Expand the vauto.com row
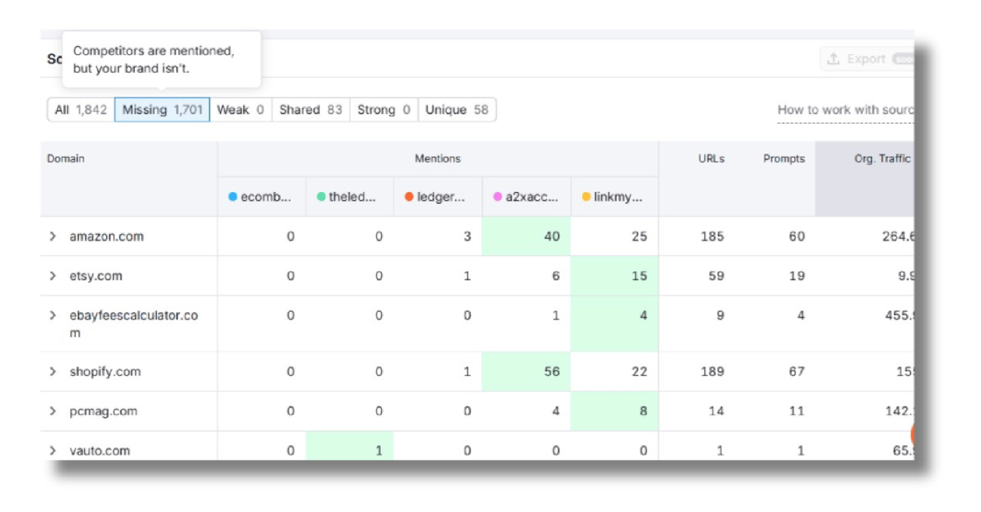The width and height of the screenshot is (981, 512). click(53, 450)
